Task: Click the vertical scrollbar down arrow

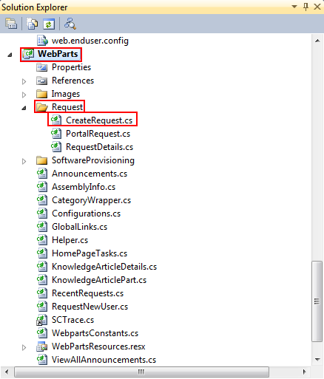Action: coord(317,360)
